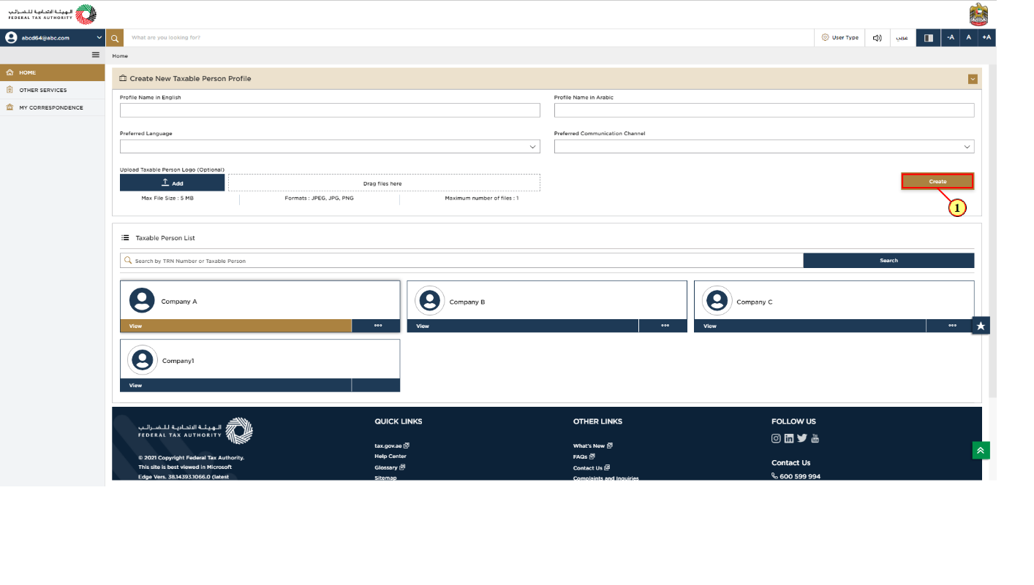1034x585 pixels.
Task: Click the Create button
Action: 937,181
